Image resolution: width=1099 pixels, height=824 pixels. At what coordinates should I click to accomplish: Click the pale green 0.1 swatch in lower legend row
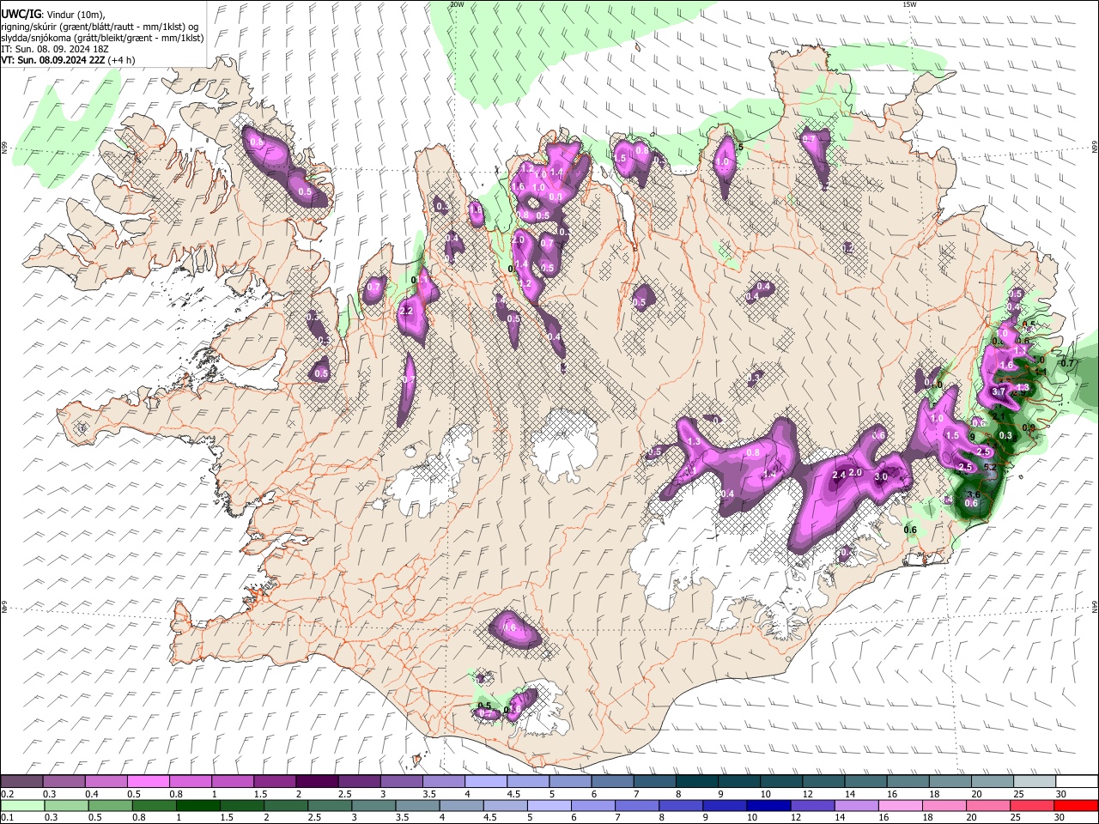[x=21, y=805]
